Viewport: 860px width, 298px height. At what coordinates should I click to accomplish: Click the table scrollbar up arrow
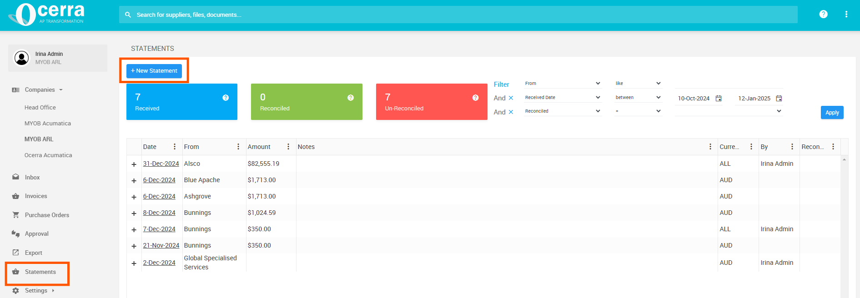pos(844,159)
